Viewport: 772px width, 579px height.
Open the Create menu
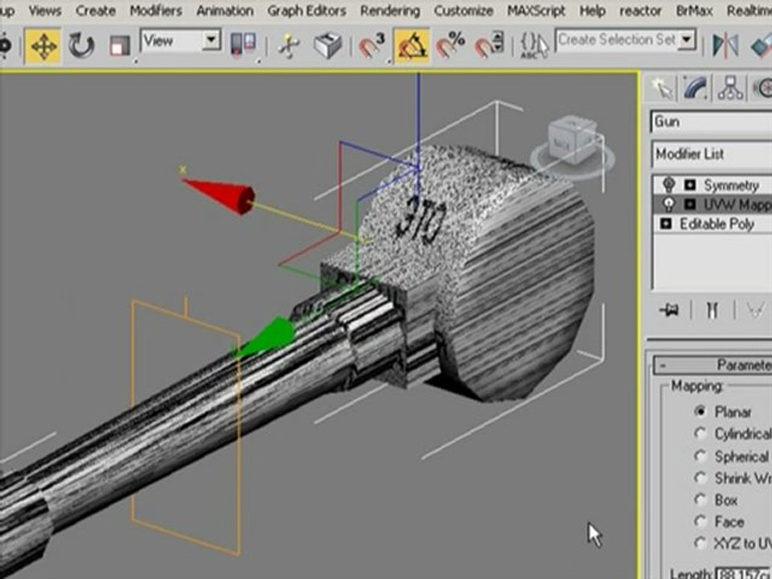(x=96, y=10)
